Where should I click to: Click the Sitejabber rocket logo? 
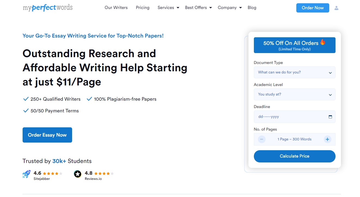tap(26, 174)
